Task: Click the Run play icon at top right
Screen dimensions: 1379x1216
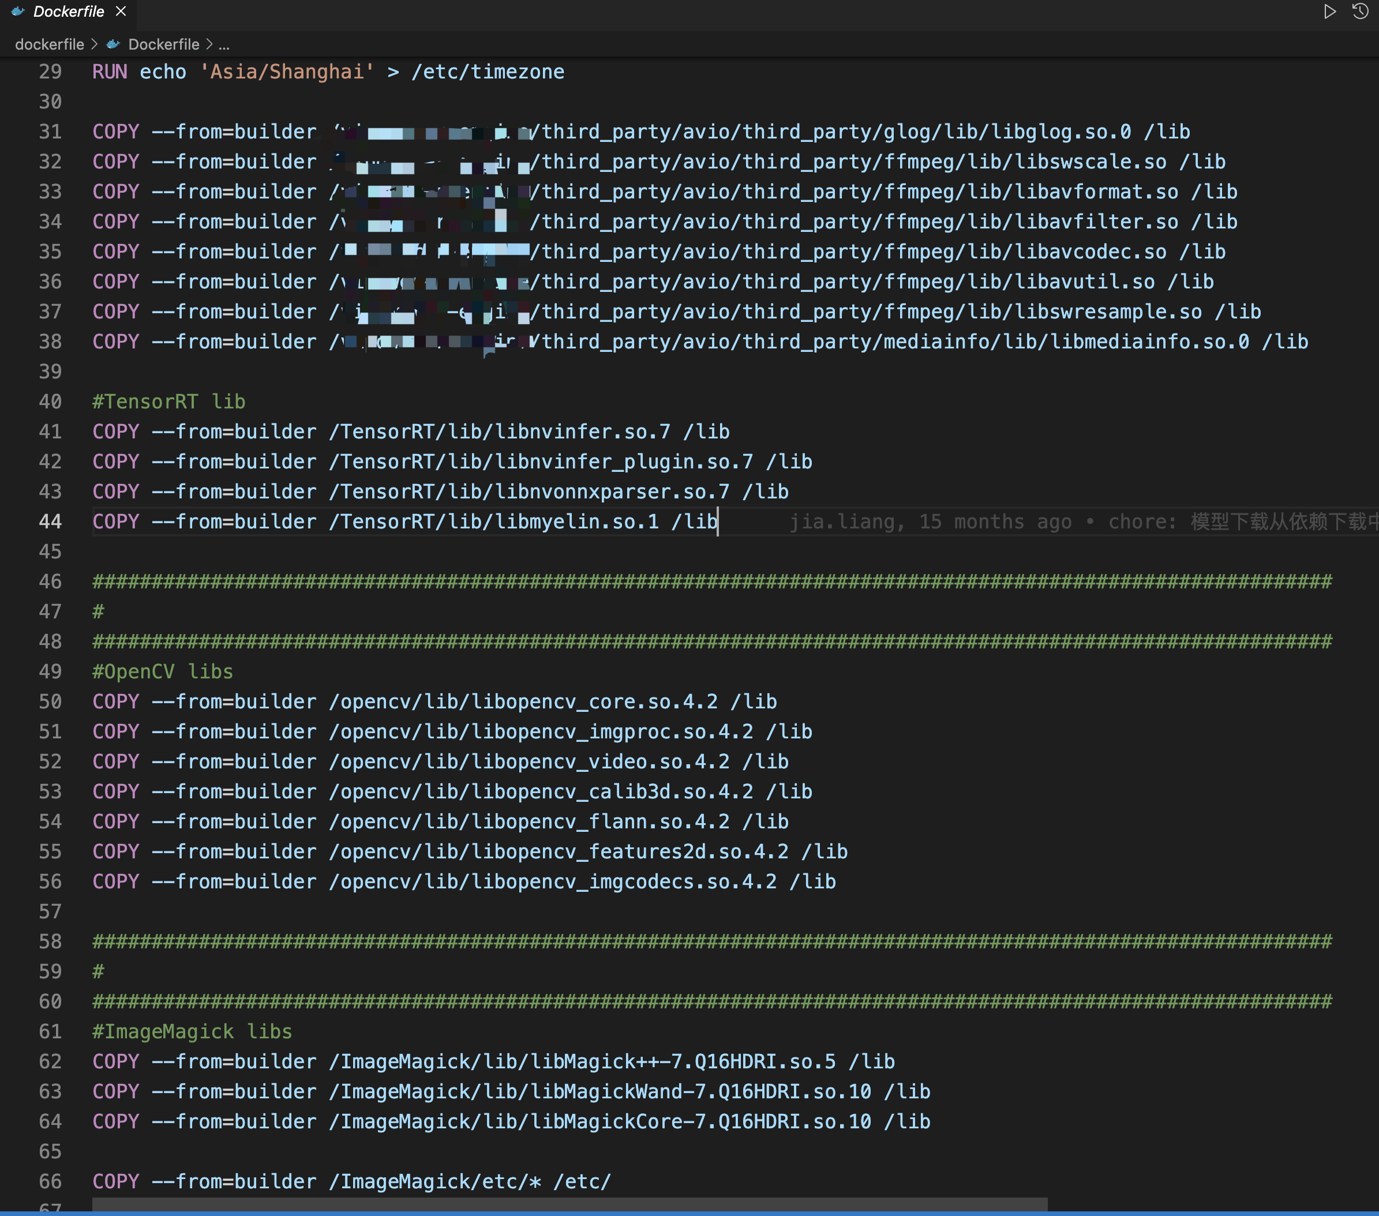Action: pos(1329,12)
